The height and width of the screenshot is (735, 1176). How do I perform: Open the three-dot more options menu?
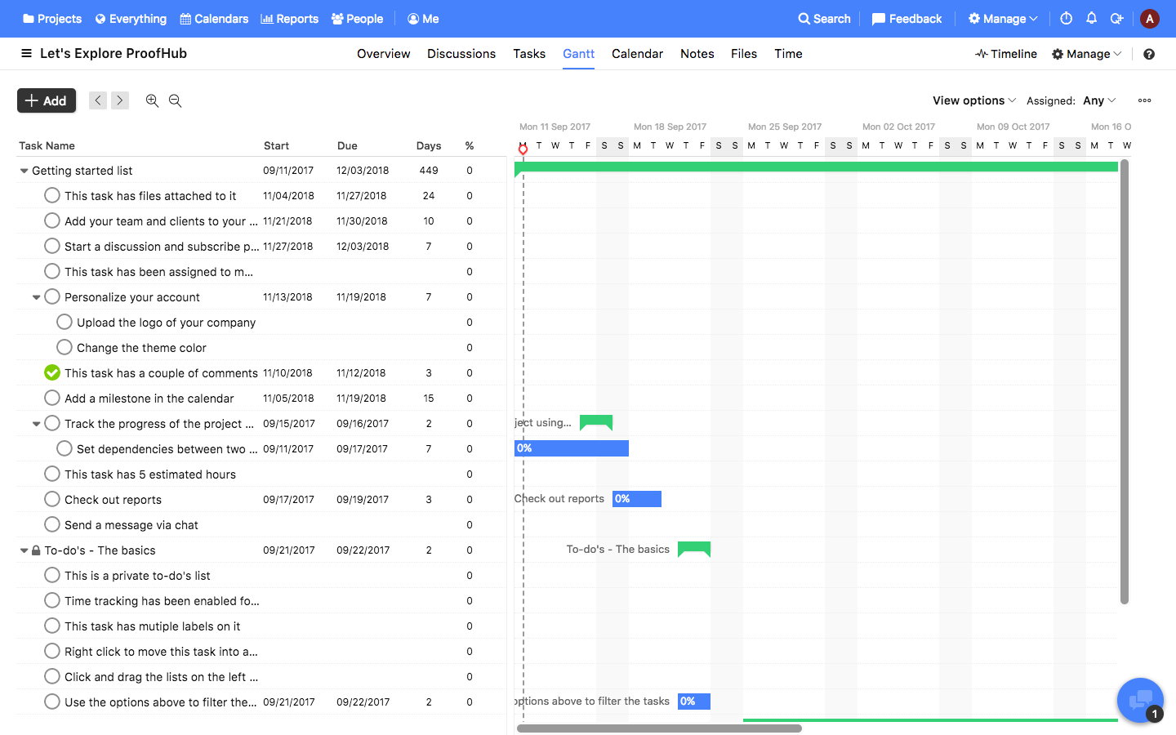click(1144, 100)
